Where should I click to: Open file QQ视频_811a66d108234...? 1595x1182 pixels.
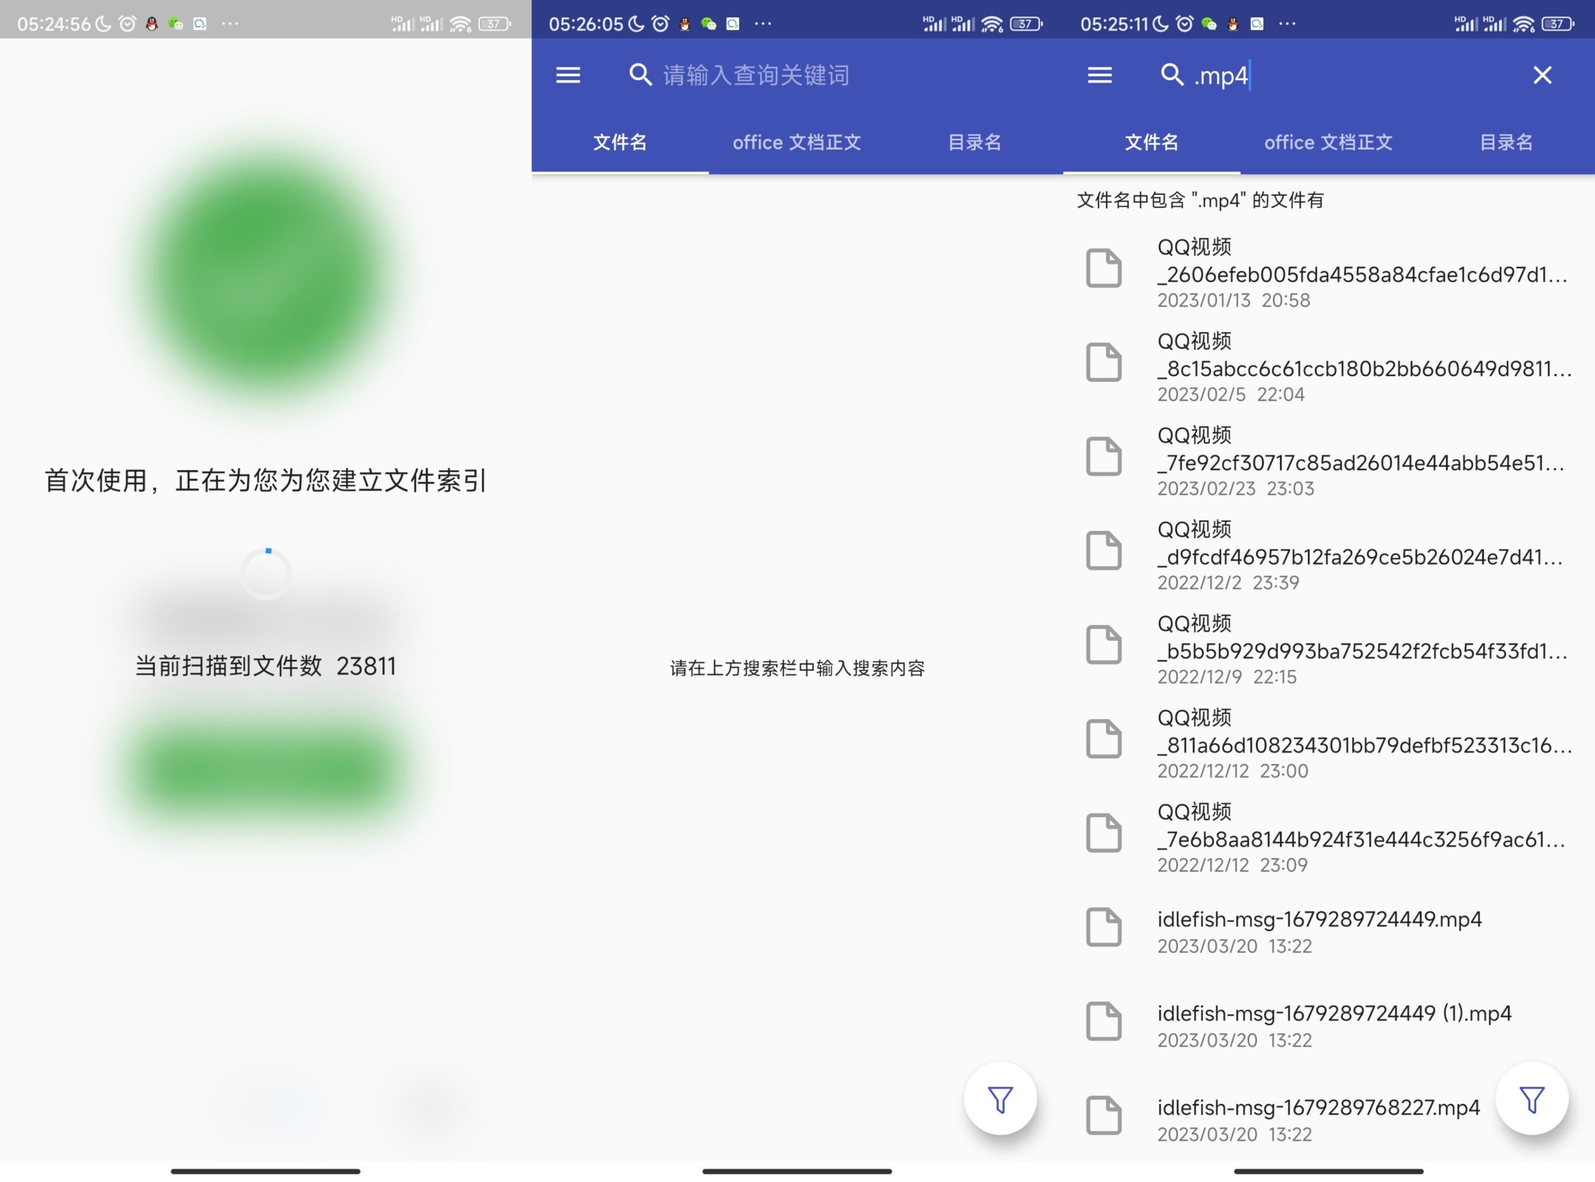[1329, 743]
